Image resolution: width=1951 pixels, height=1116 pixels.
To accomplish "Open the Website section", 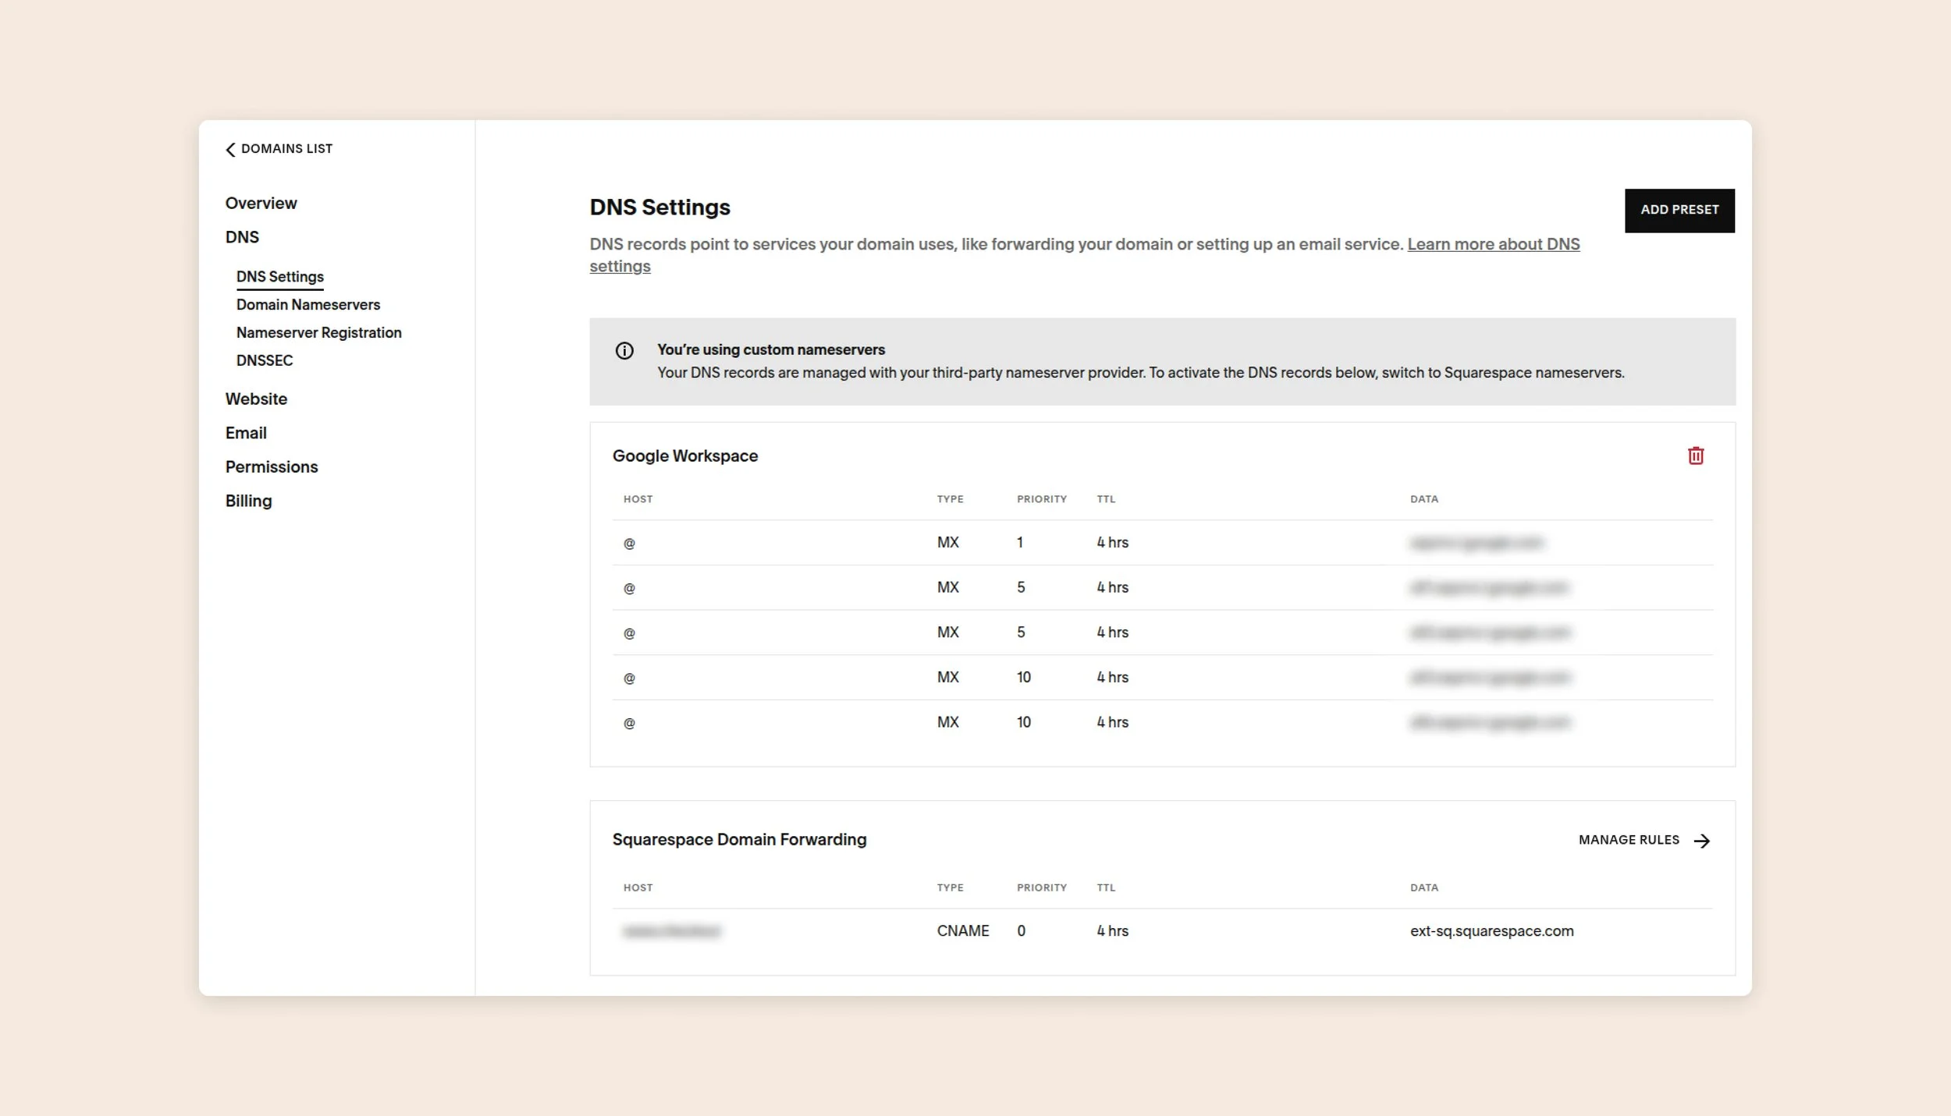I will (x=256, y=399).
